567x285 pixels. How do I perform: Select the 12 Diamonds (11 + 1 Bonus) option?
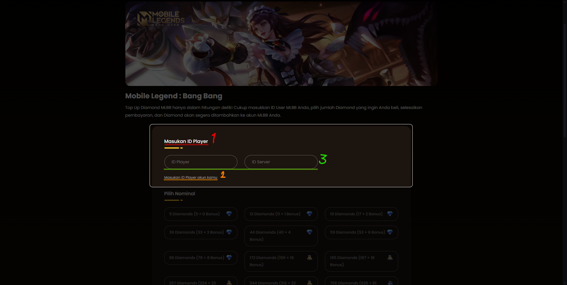coord(281,214)
